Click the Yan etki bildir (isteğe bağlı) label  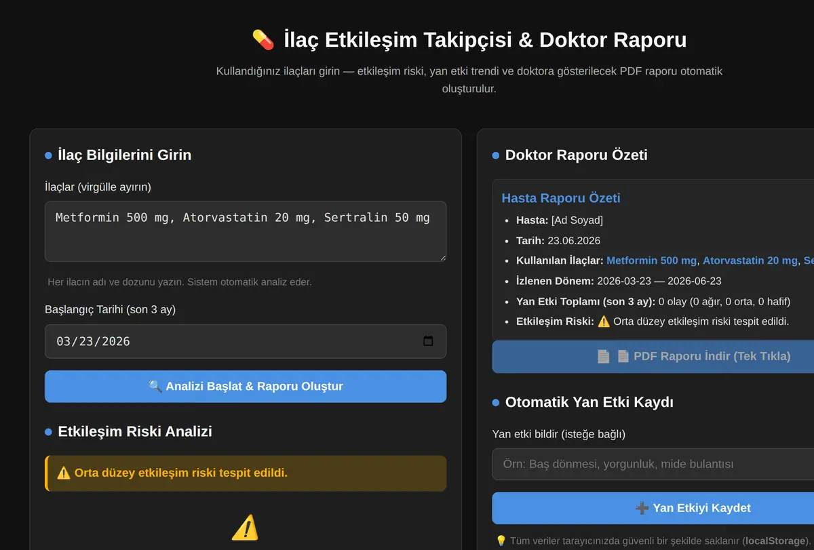coord(558,434)
